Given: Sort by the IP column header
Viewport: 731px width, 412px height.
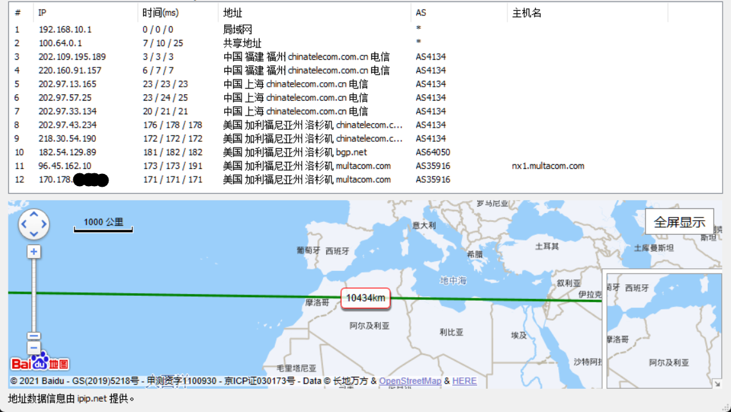Looking at the screenshot, I should [42, 13].
